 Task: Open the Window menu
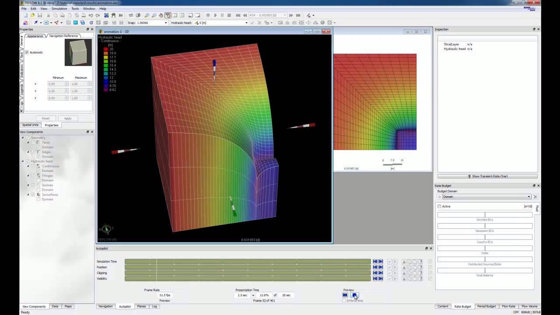pyautogui.click(x=89, y=9)
